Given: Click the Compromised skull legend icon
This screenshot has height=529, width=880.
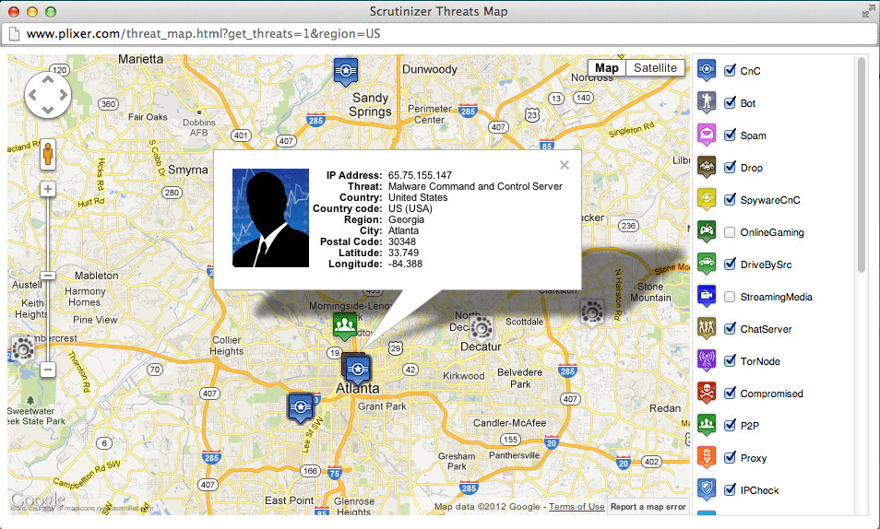Looking at the screenshot, I should pyautogui.click(x=707, y=394).
